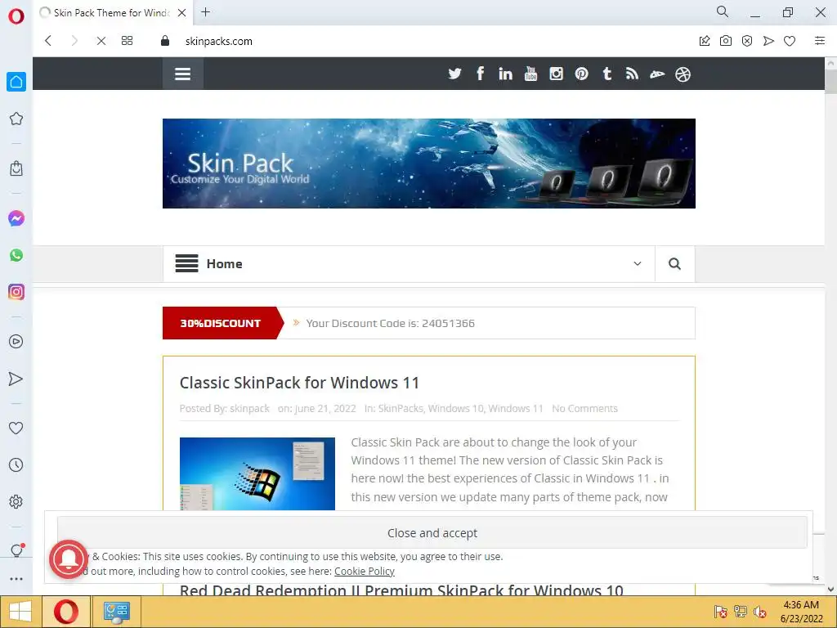Open sidebar three-dots more options
837x628 pixels.
coord(16,579)
